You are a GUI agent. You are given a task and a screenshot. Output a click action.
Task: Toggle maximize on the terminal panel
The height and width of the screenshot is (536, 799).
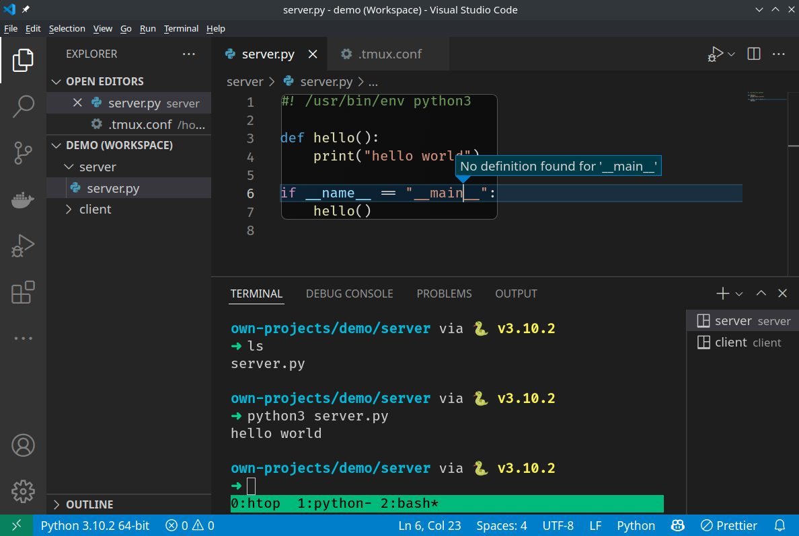click(761, 293)
